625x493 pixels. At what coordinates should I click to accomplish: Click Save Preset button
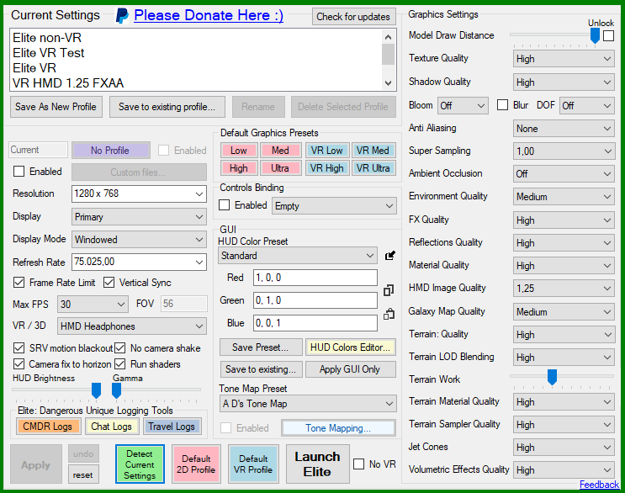pyautogui.click(x=261, y=347)
